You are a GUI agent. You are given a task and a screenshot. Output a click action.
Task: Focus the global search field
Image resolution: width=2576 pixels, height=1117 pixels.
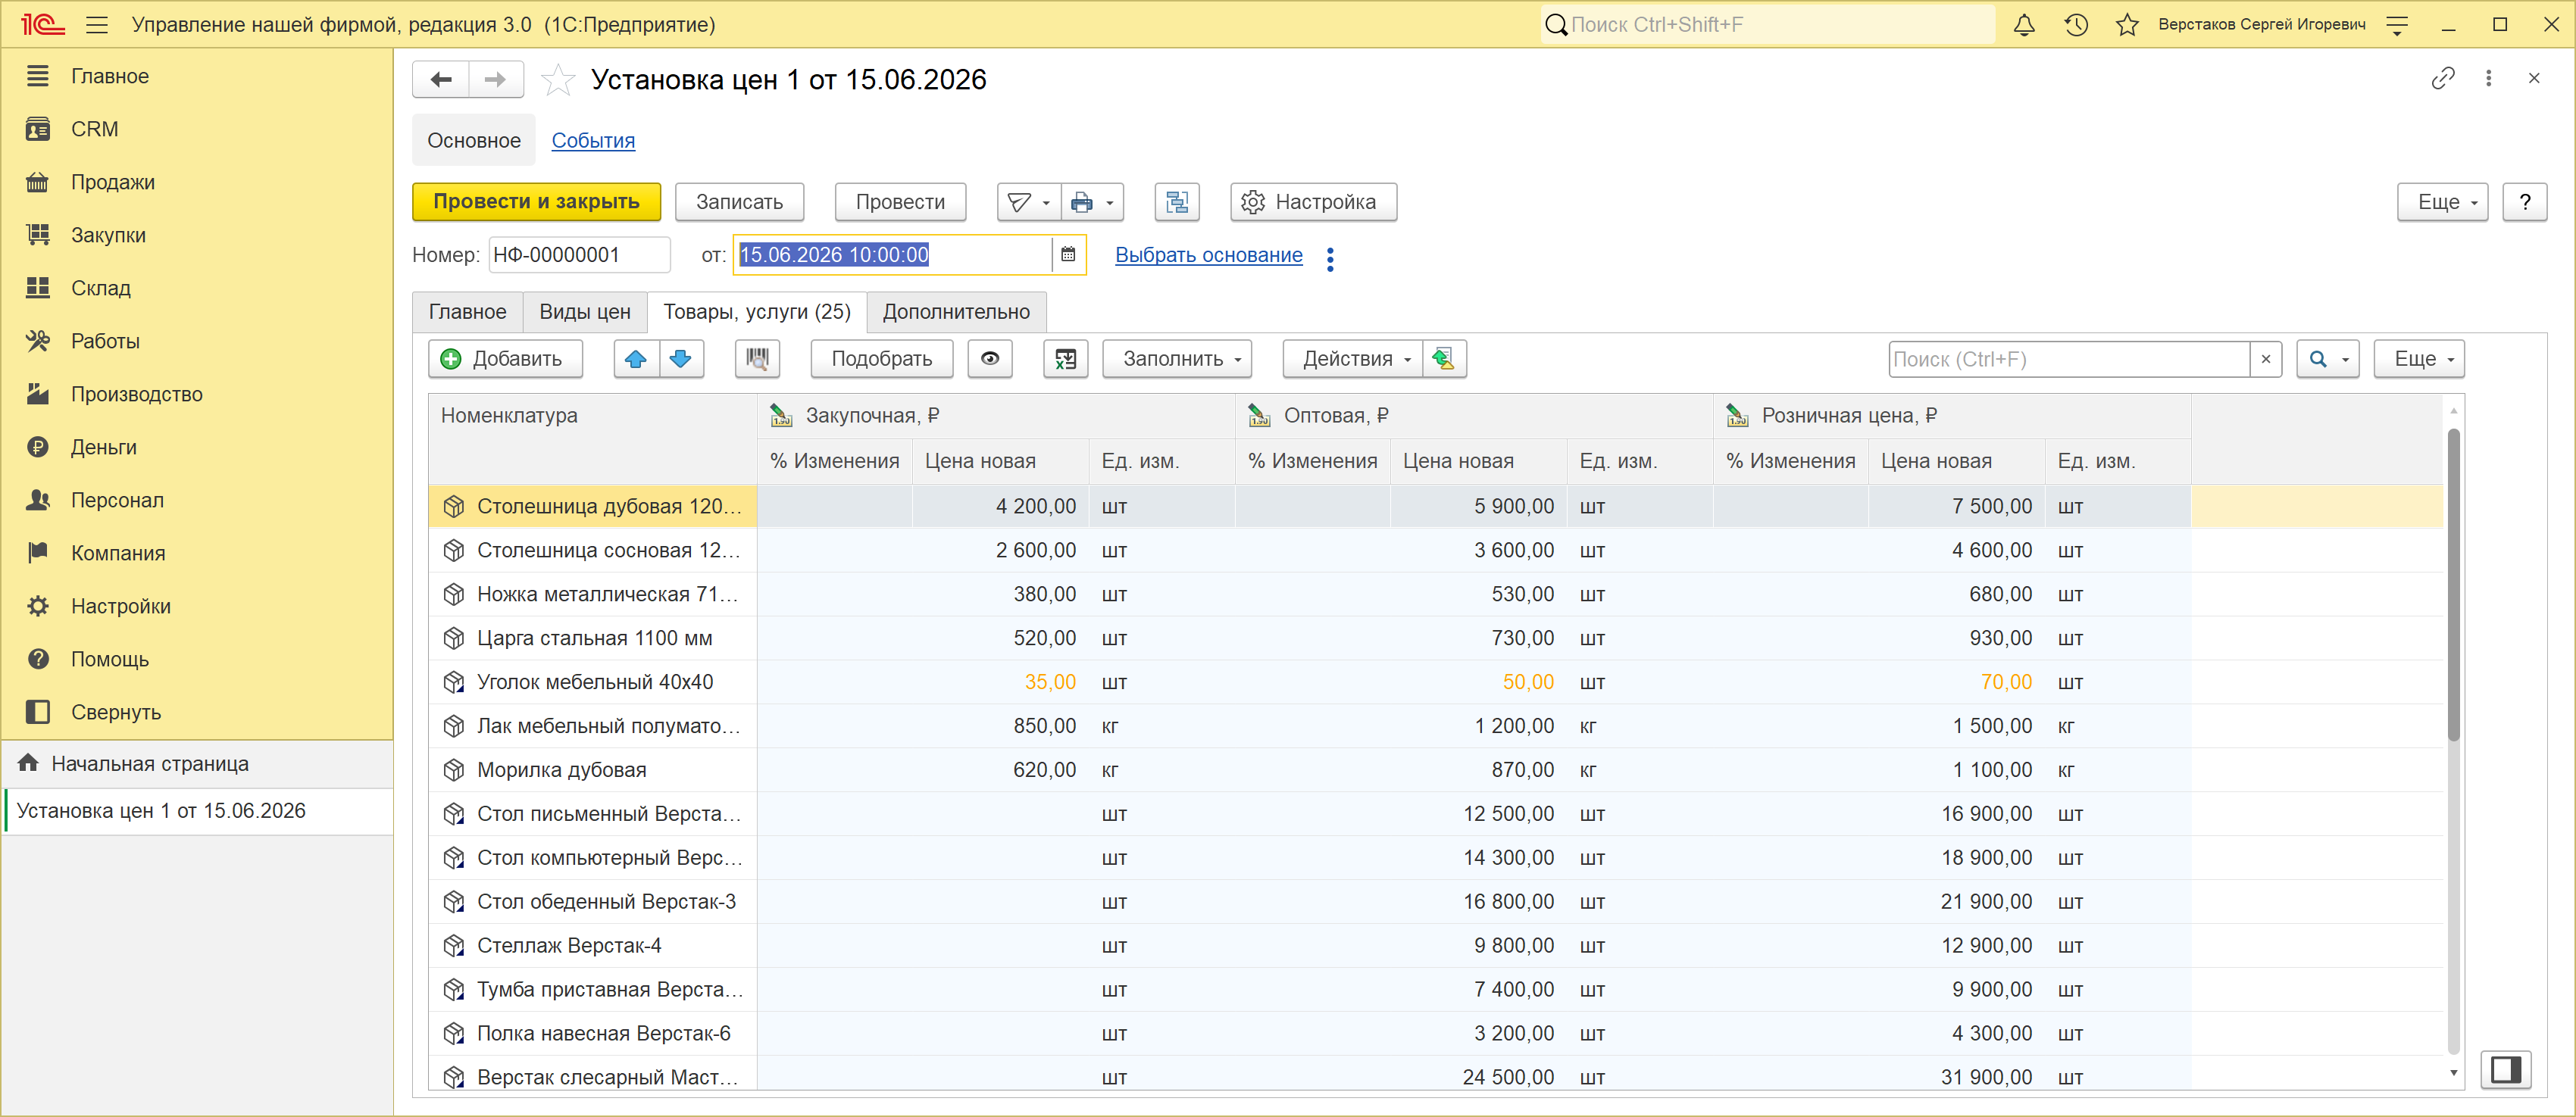[x=1768, y=25]
